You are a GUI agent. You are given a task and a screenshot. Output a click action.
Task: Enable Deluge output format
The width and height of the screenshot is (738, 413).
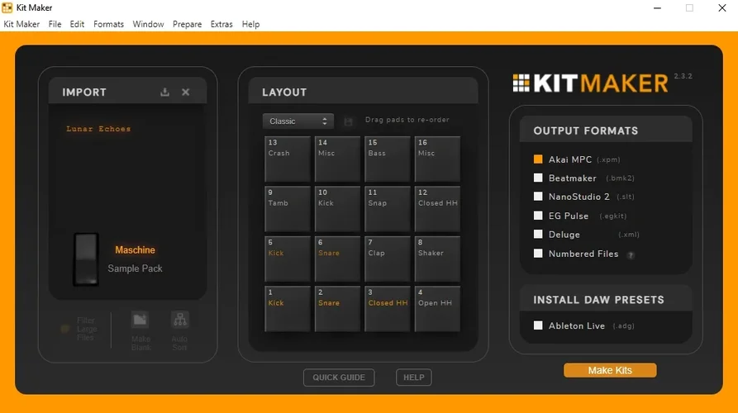pos(538,235)
